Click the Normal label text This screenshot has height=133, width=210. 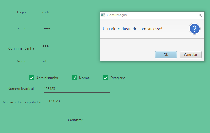(x=85, y=78)
